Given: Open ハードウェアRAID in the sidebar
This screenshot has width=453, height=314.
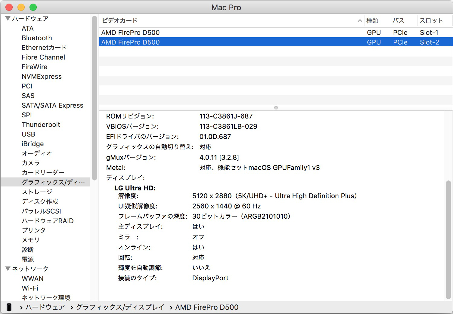Looking at the screenshot, I should click(48, 220).
